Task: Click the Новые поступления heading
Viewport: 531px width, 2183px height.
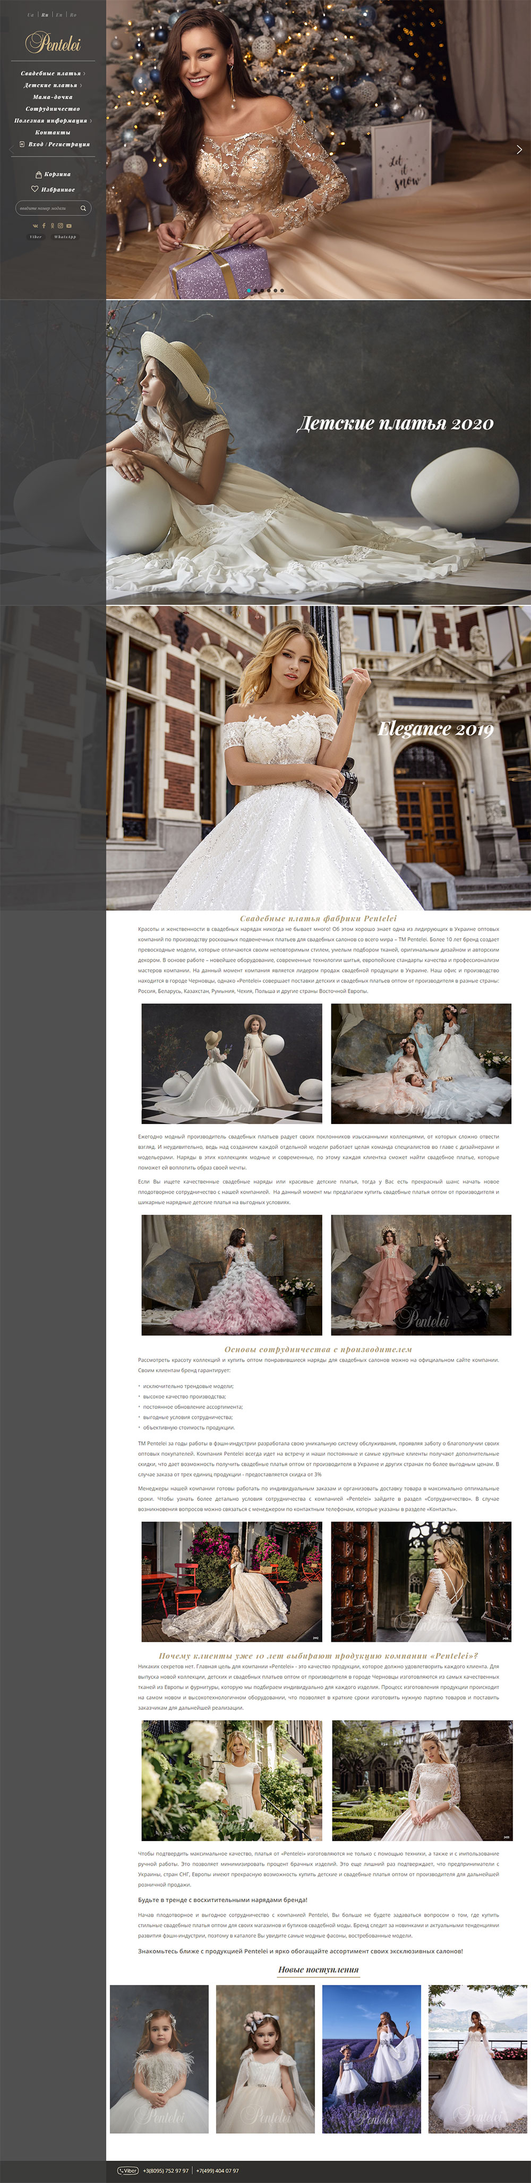Action: [x=319, y=1970]
